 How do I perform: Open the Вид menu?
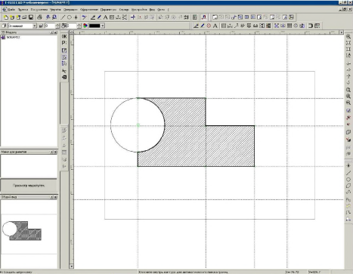pos(152,10)
